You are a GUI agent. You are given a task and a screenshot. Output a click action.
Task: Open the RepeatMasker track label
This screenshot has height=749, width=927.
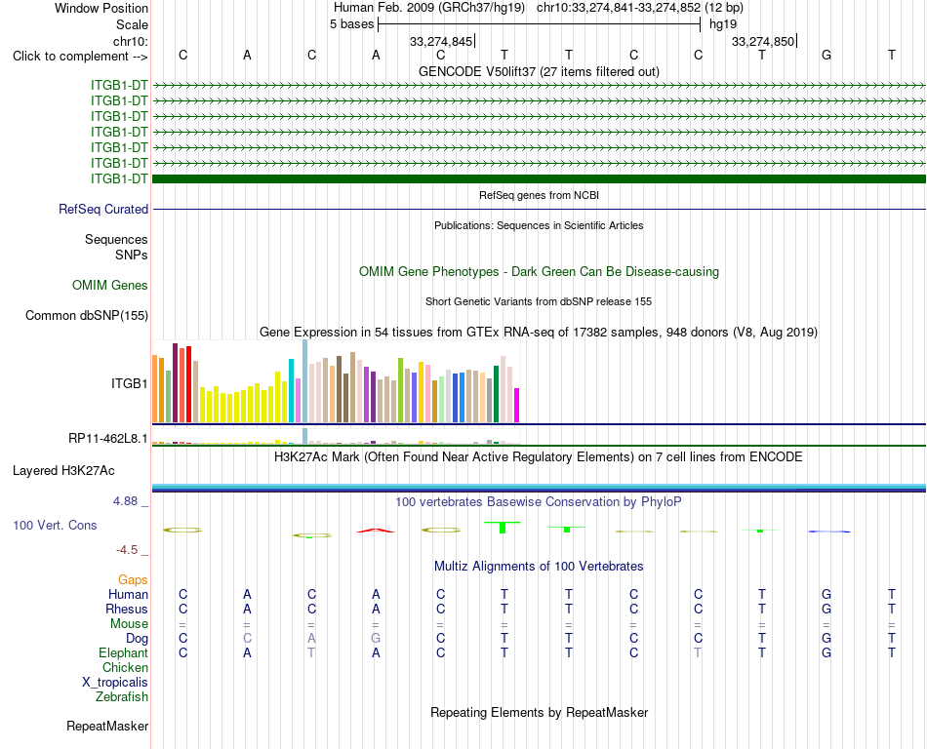[107, 726]
